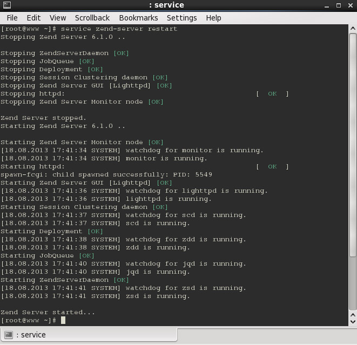Viewport: 357px width, 345px height.
Task: Click the 'scd is running.' line
Action: coord(96,223)
